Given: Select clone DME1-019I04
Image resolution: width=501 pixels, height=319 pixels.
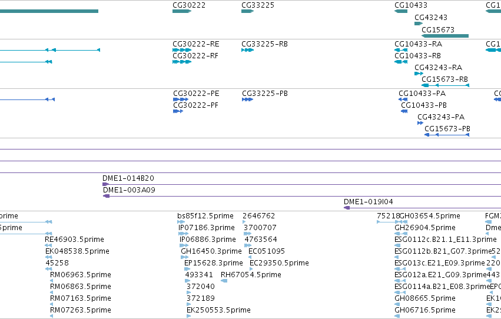Looking at the screenshot, I should pos(369,202).
